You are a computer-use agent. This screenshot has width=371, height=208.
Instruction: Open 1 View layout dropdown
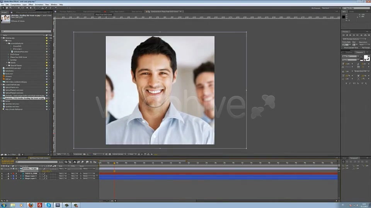pyautogui.click(x=132, y=154)
